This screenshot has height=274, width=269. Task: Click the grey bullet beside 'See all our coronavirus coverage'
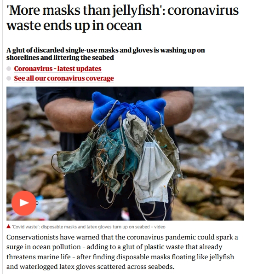click(x=9, y=78)
